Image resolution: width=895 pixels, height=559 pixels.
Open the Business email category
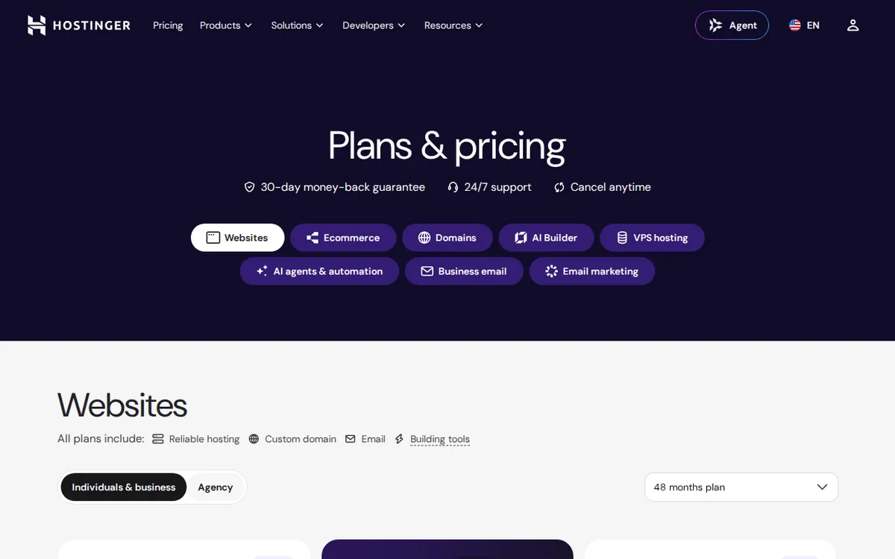pyautogui.click(x=464, y=271)
